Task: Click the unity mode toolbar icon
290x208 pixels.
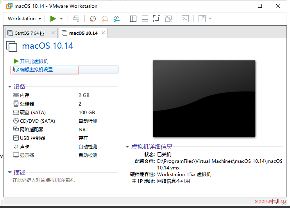Action: 168,19
